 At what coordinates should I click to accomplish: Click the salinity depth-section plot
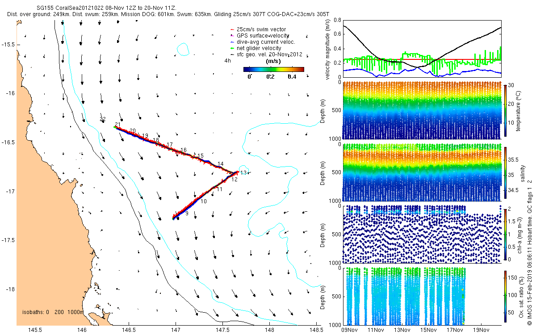click(422, 172)
